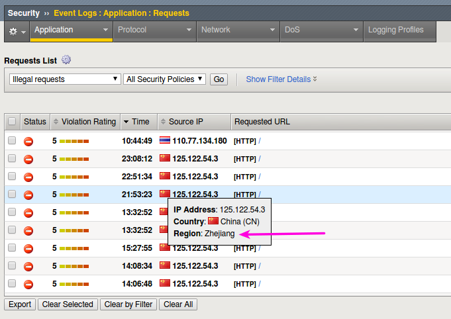Expand the Protocol tab dropdown arrow
Viewport: 451px width, 319px height.
[x=189, y=30]
